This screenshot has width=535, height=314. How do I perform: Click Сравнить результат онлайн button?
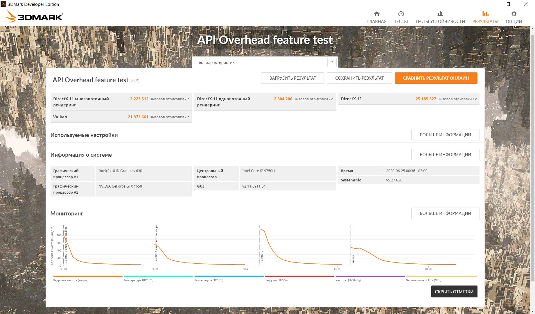(x=436, y=78)
